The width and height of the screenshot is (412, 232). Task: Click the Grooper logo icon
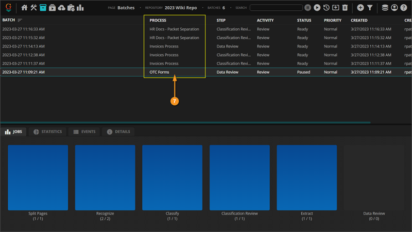click(8, 7)
